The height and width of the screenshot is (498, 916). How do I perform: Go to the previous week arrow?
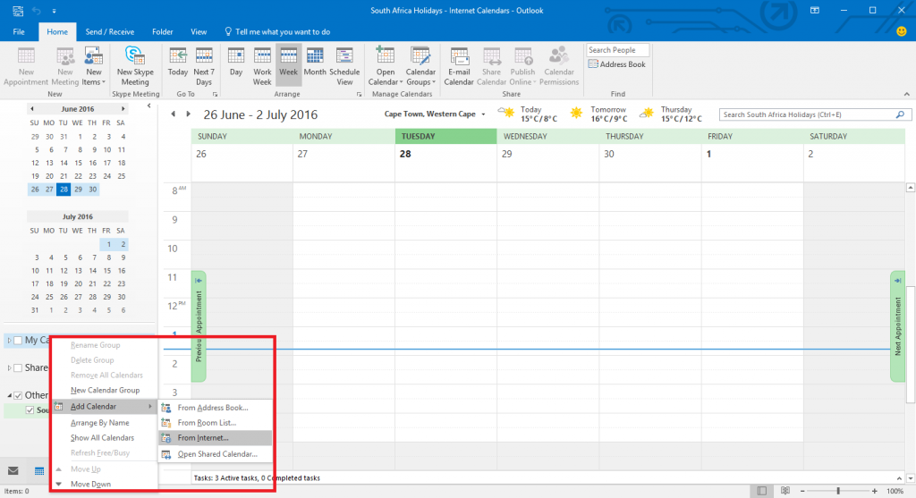coord(174,114)
